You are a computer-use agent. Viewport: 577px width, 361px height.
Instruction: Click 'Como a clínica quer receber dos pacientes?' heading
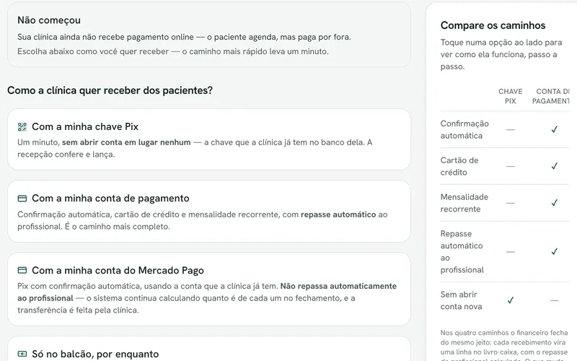click(x=110, y=90)
